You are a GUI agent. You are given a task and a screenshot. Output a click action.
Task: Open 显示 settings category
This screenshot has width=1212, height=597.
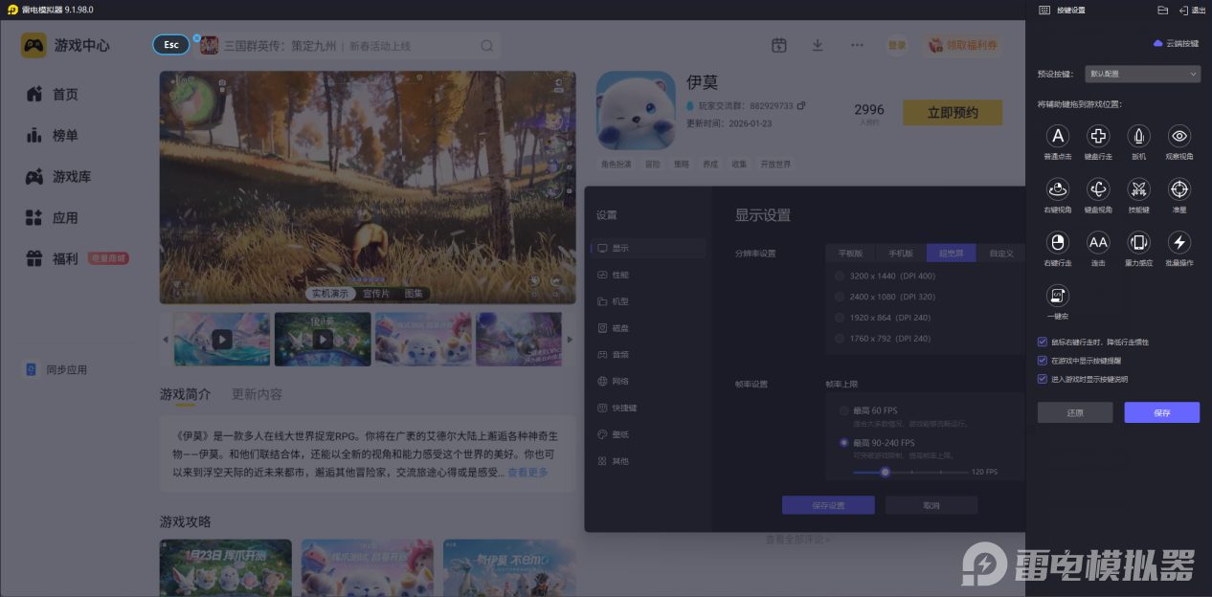648,248
